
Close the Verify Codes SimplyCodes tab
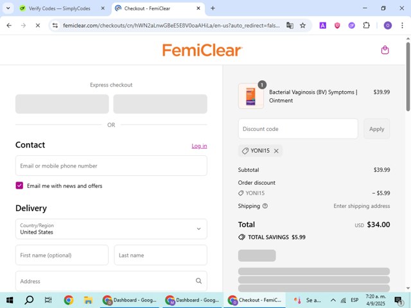(103, 8)
